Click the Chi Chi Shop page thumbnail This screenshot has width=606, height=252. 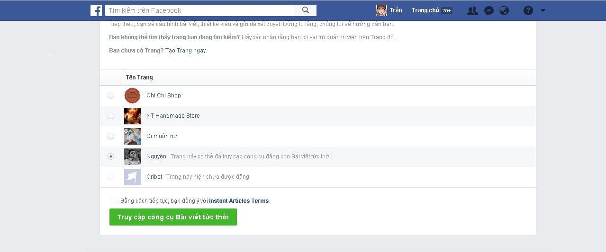point(132,96)
